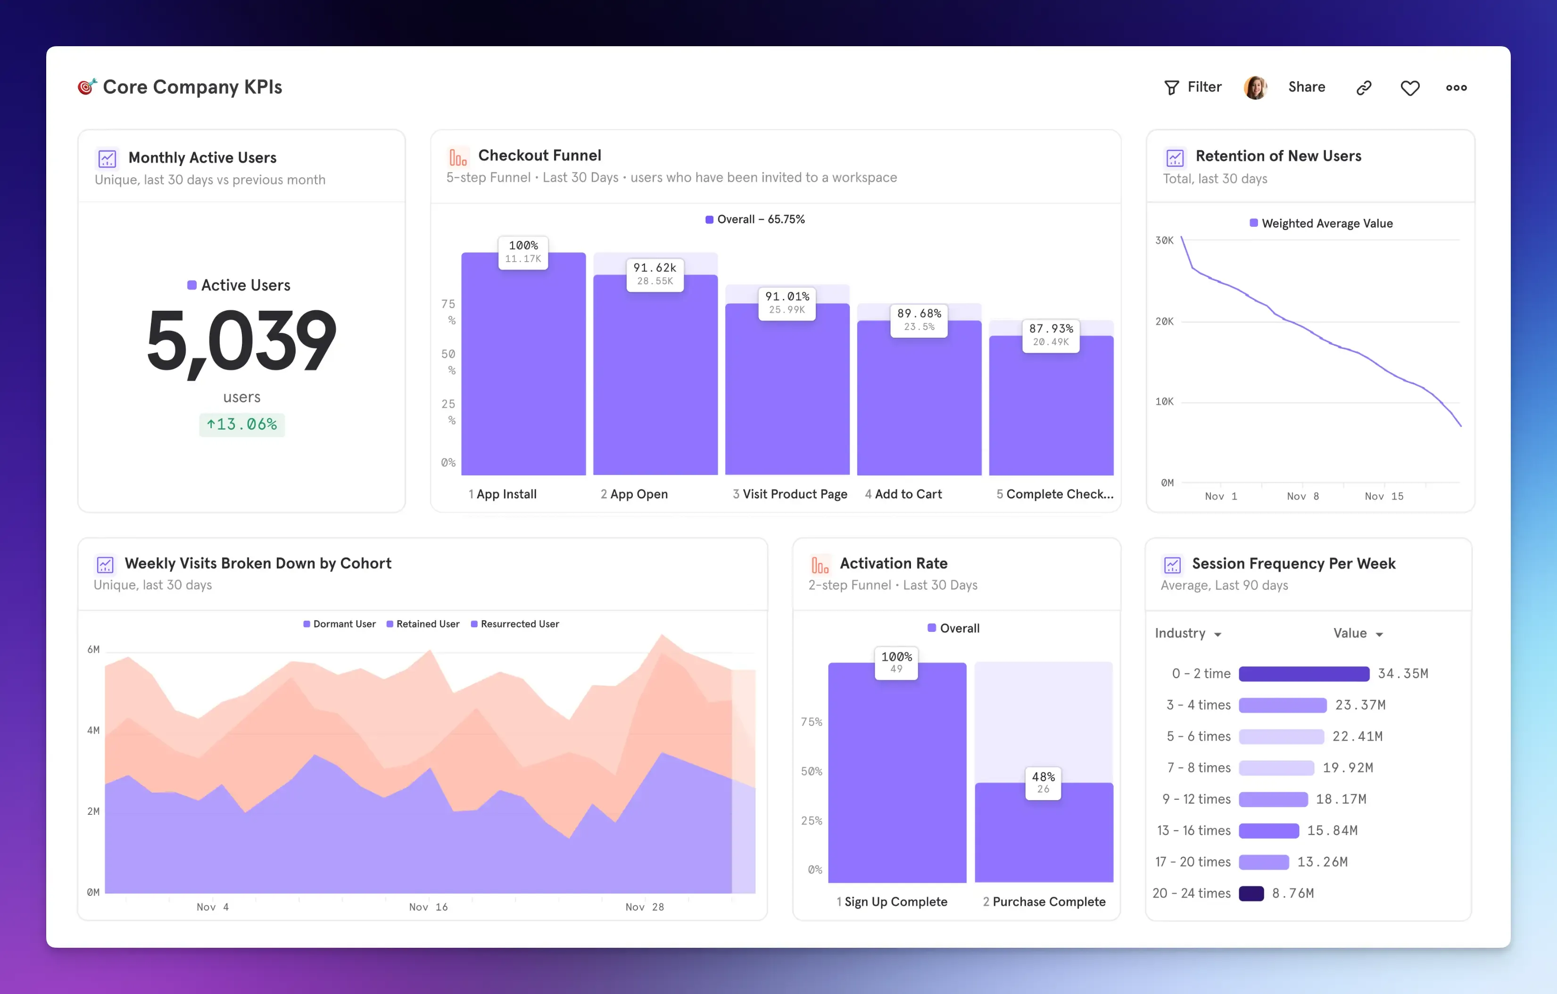Open the Monthly Active Users report title
This screenshot has height=994, width=1557.
click(x=202, y=158)
